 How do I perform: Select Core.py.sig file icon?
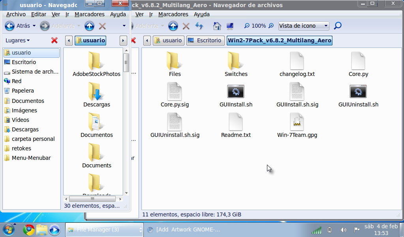click(x=175, y=91)
